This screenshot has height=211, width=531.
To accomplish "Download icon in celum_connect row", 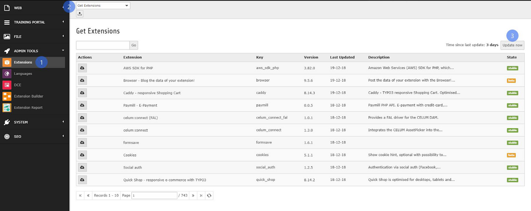I will point(82,130).
